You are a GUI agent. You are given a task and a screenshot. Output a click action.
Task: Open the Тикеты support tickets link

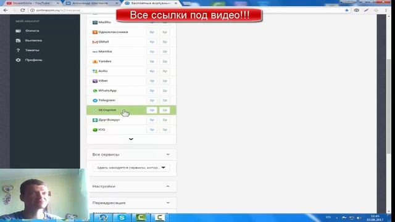point(32,51)
